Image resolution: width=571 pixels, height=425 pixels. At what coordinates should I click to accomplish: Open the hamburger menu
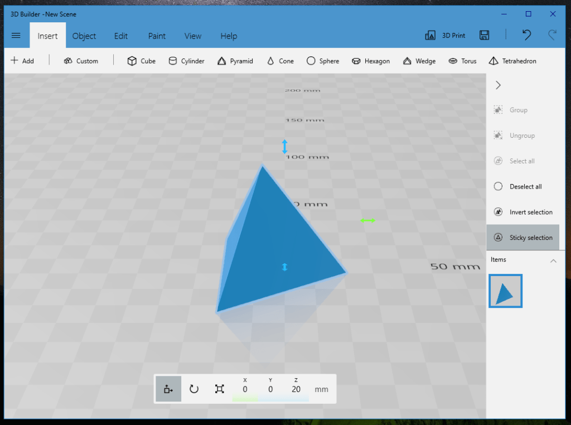16,35
